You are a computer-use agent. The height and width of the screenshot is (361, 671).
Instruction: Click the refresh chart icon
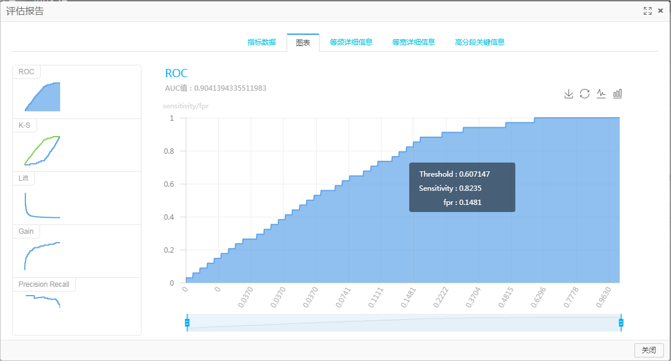click(x=584, y=94)
